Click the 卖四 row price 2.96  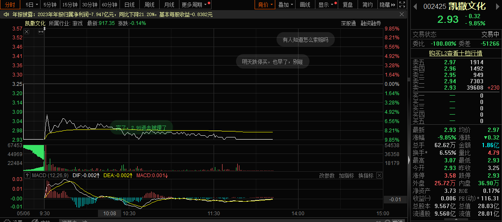(450, 69)
